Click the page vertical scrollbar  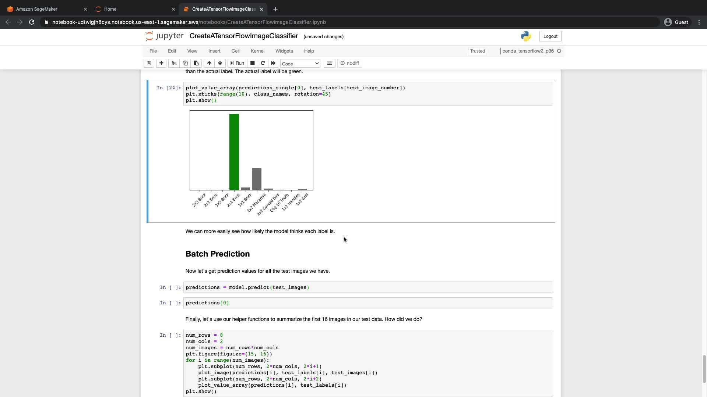coord(704,369)
